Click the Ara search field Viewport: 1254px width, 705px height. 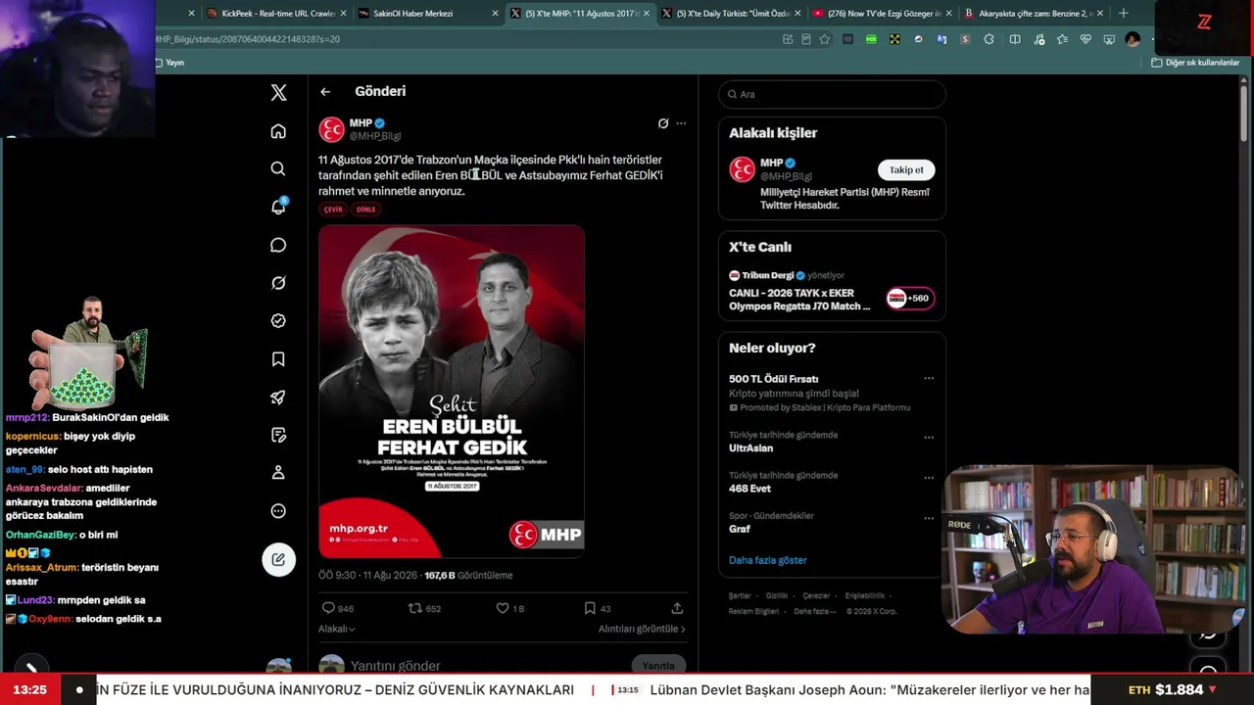[832, 94]
